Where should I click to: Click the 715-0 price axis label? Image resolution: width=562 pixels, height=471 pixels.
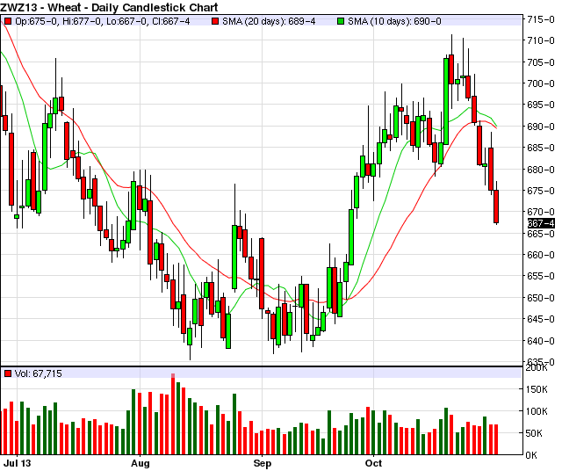(541, 19)
